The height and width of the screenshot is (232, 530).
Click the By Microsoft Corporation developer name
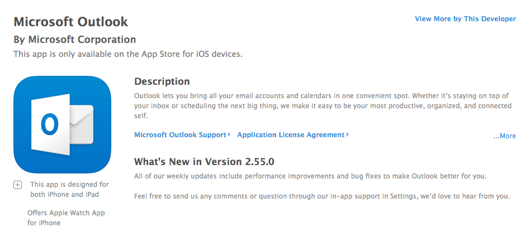75,40
